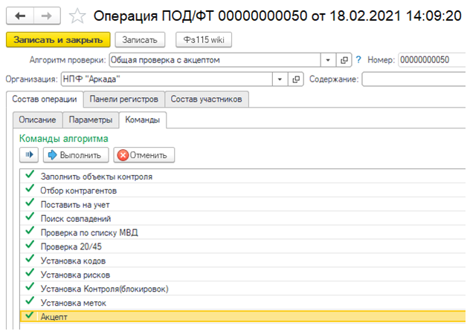The width and height of the screenshot is (467, 331).
Task: Click the Записать и закрыть button
Action: click(x=58, y=40)
